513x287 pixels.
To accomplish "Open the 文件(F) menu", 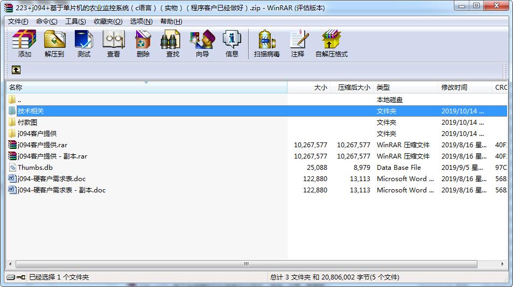I will tap(18, 21).
